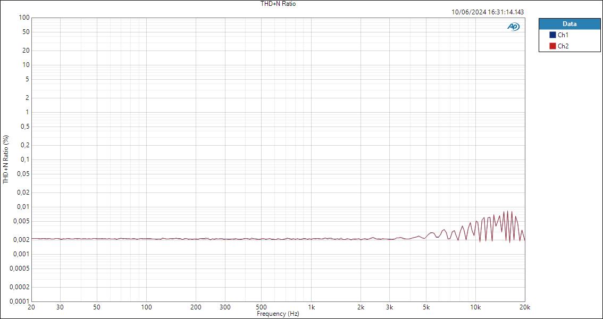Viewport: 603px width, 319px height.
Task: Click the red Ch2 color swatch
Action: click(553, 45)
